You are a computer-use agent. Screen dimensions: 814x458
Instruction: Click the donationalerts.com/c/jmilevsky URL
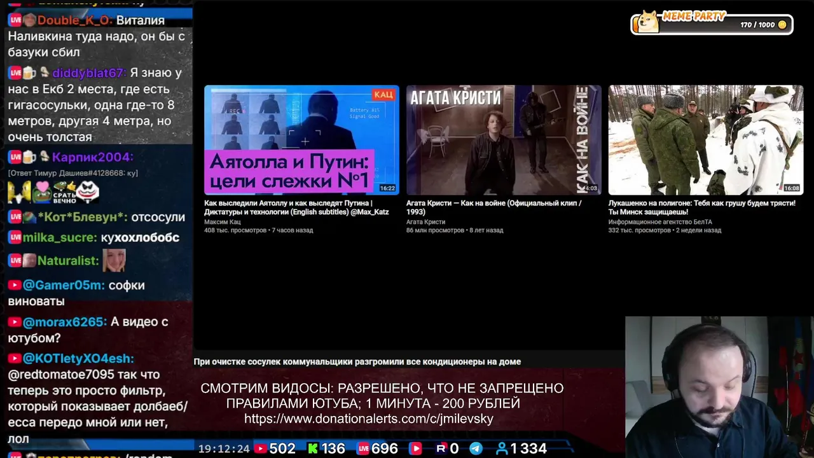(369, 419)
